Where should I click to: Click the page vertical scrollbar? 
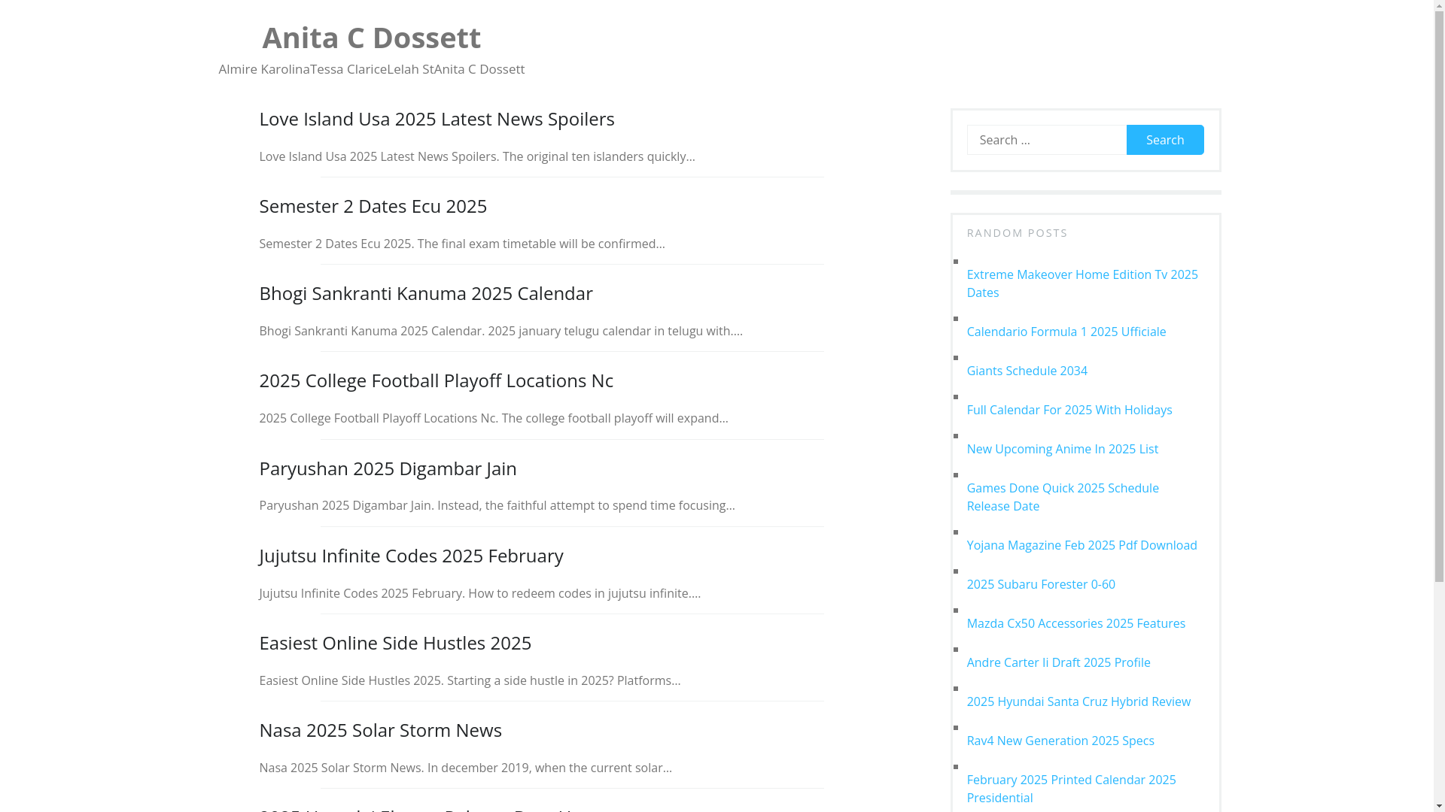point(1439,406)
